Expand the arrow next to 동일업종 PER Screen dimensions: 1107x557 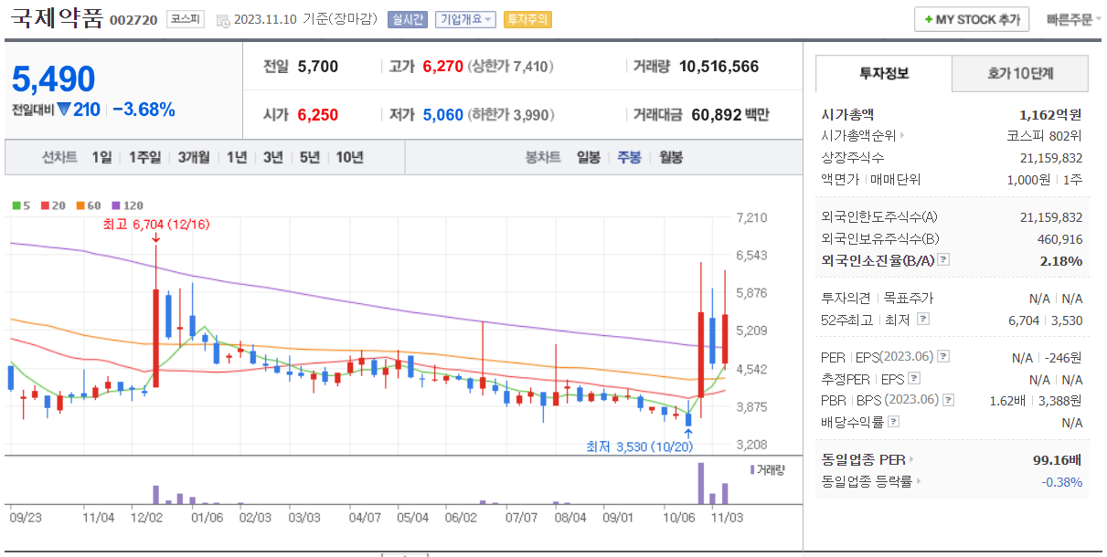(x=910, y=459)
